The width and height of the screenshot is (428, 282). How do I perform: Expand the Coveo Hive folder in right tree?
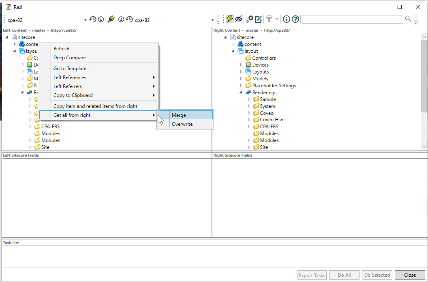tap(250, 120)
